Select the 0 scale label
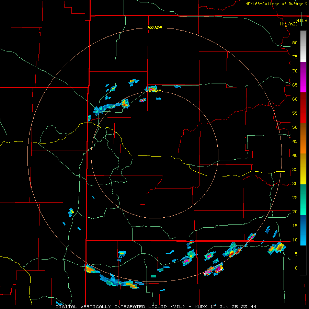This screenshot has height=309, width=309. click(x=296, y=268)
